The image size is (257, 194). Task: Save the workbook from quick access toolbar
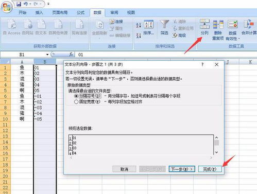[19, 4]
